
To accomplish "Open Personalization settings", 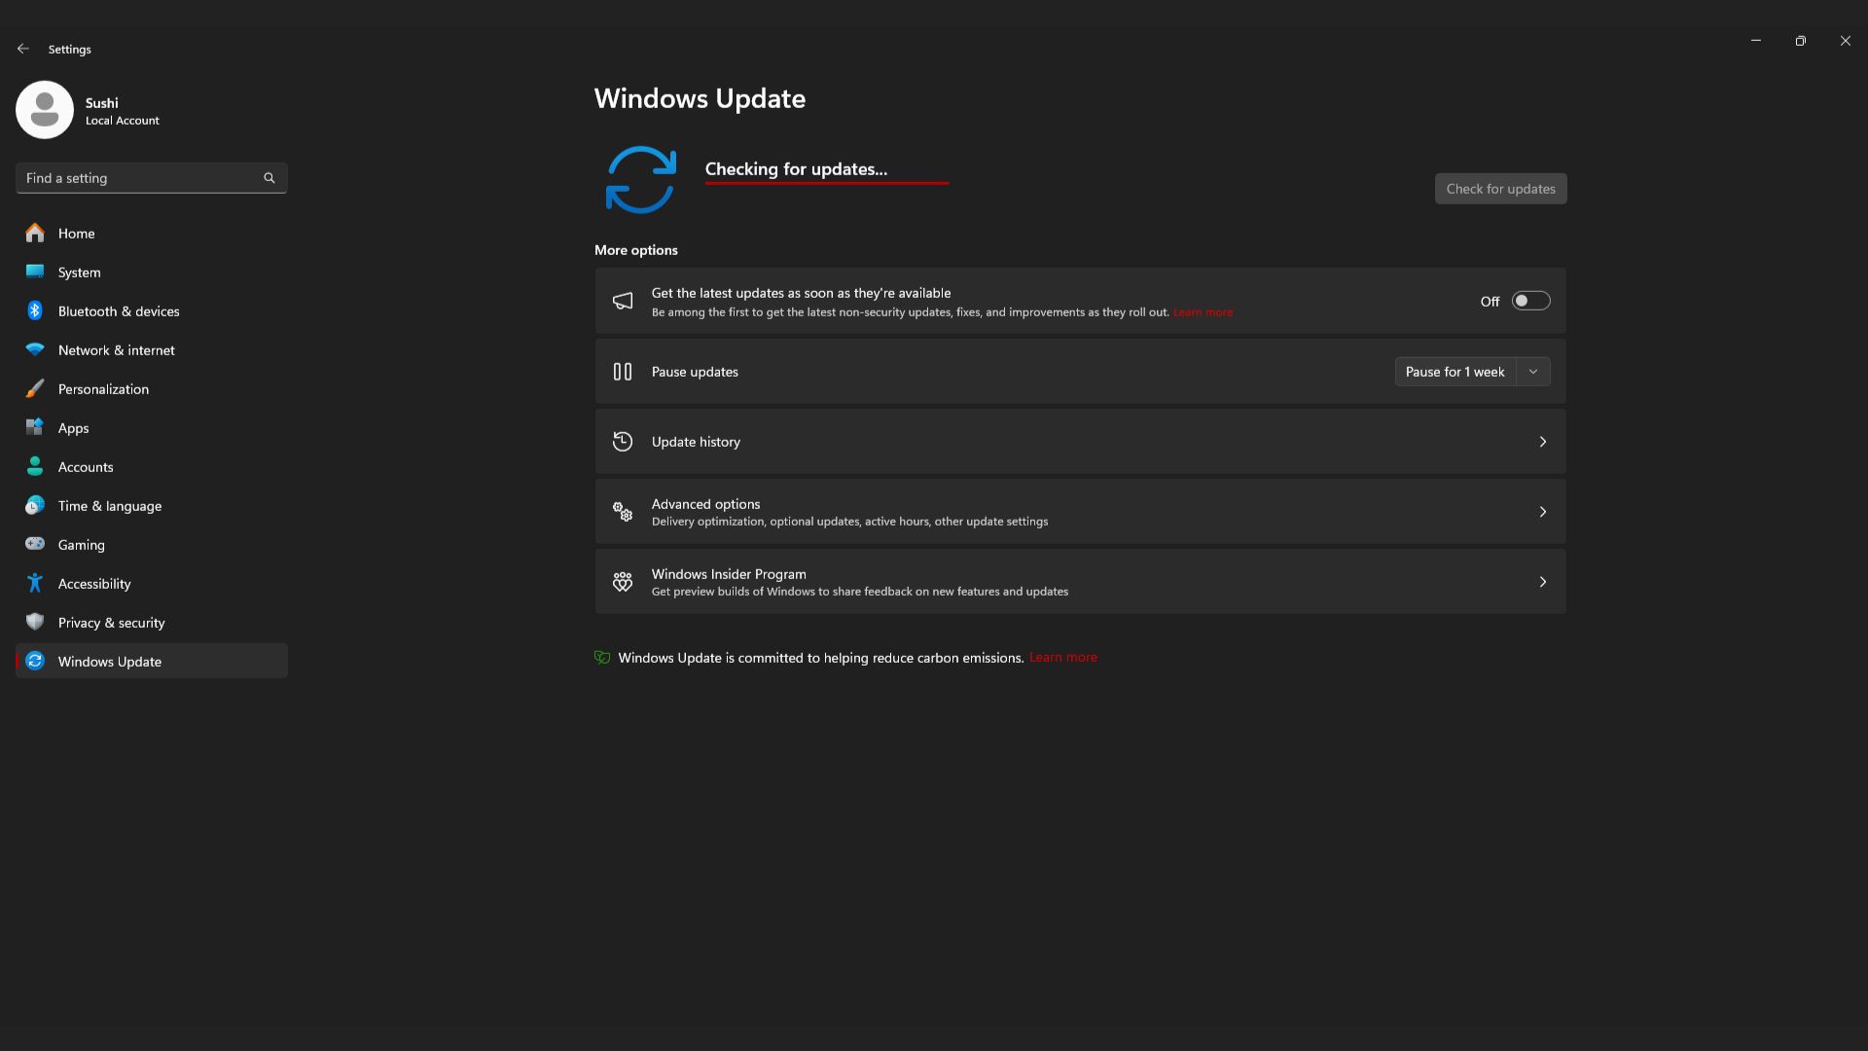I will [152, 389].
